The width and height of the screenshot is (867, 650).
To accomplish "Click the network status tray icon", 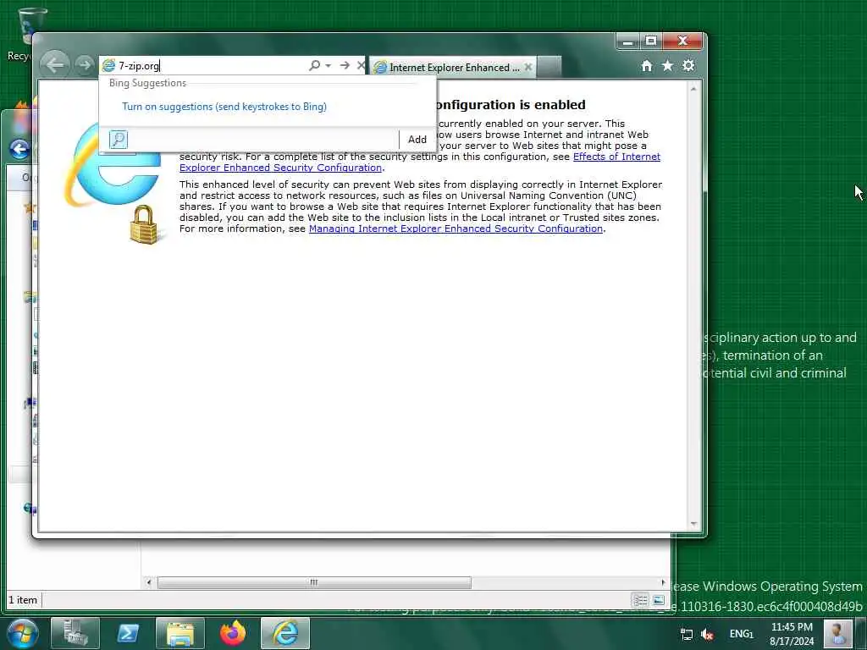I will pyautogui.click(x=686, y=634).
